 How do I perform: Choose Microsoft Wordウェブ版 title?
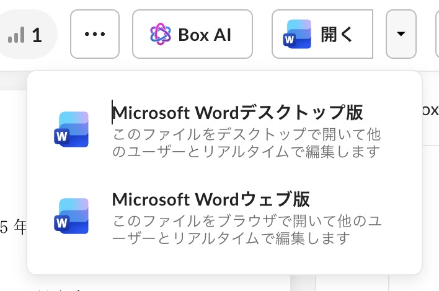point(211,199)
